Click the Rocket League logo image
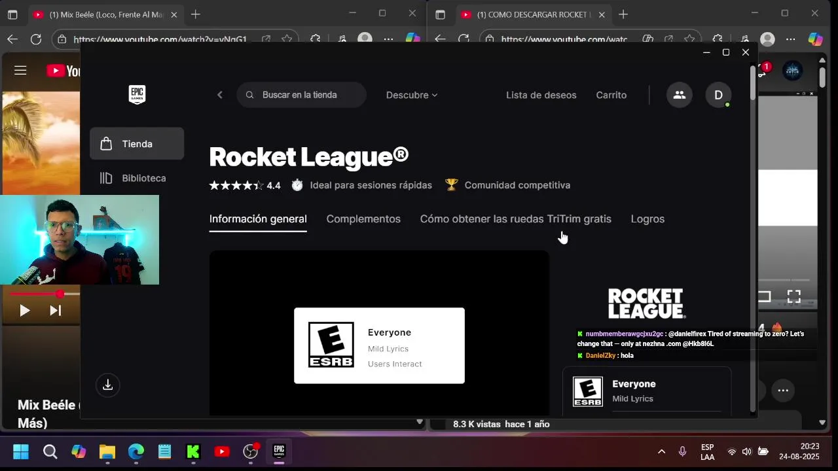 (646, 303)
